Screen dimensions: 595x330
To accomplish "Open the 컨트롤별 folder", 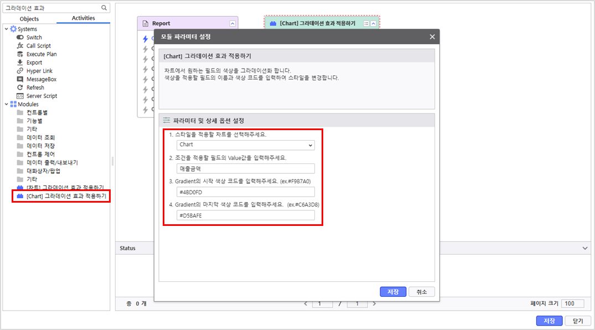I will 37,112.
